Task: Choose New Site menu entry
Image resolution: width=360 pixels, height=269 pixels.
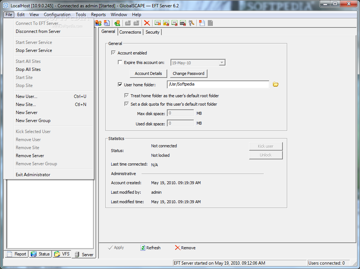Action: [49, 105]
